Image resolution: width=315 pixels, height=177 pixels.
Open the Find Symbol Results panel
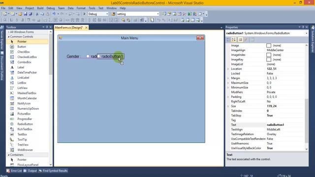click(53, 171)
